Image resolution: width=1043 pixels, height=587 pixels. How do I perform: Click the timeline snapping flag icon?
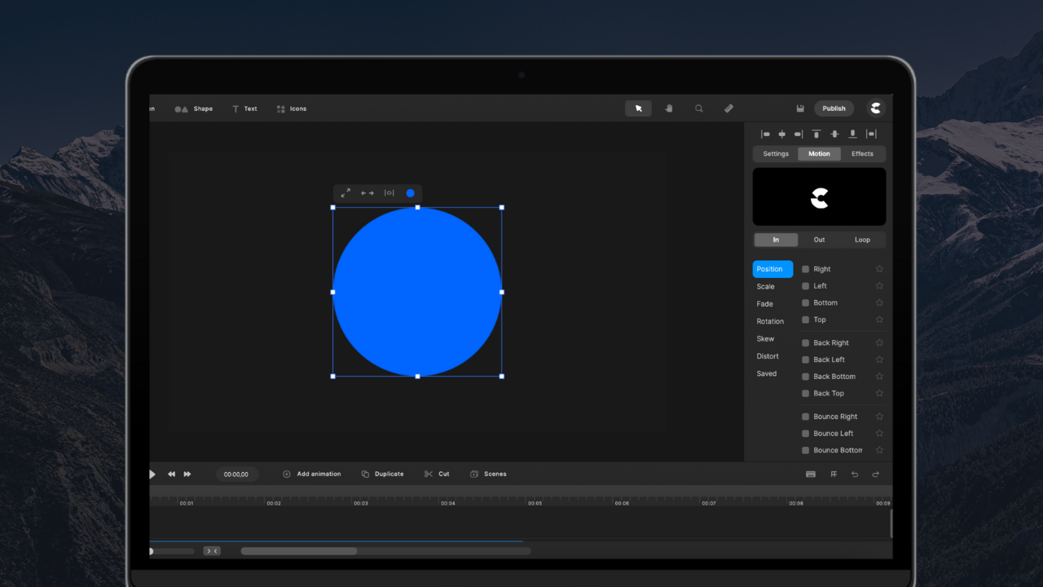[x=834, y=474]
